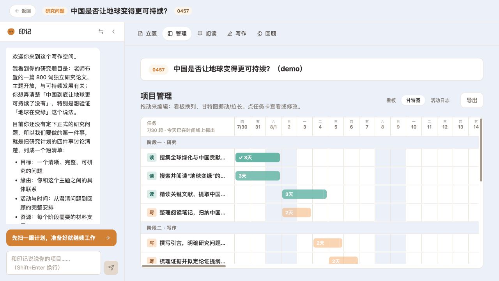499x281 pixels.
Task: Click the send paper-plane icon
Action: tap(111, 268)
